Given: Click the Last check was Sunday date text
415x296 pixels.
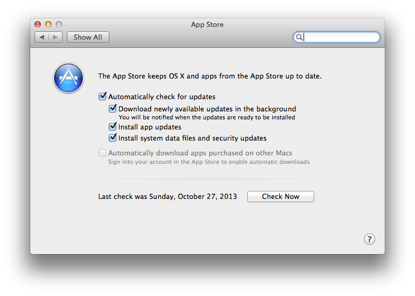Looking at the screenshot, I should [168, 197].
